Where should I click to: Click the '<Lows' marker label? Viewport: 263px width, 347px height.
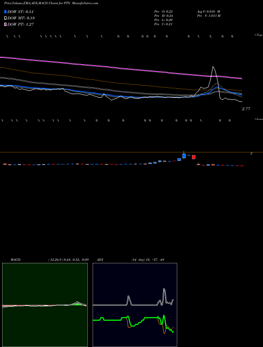(x=258, y=119)
